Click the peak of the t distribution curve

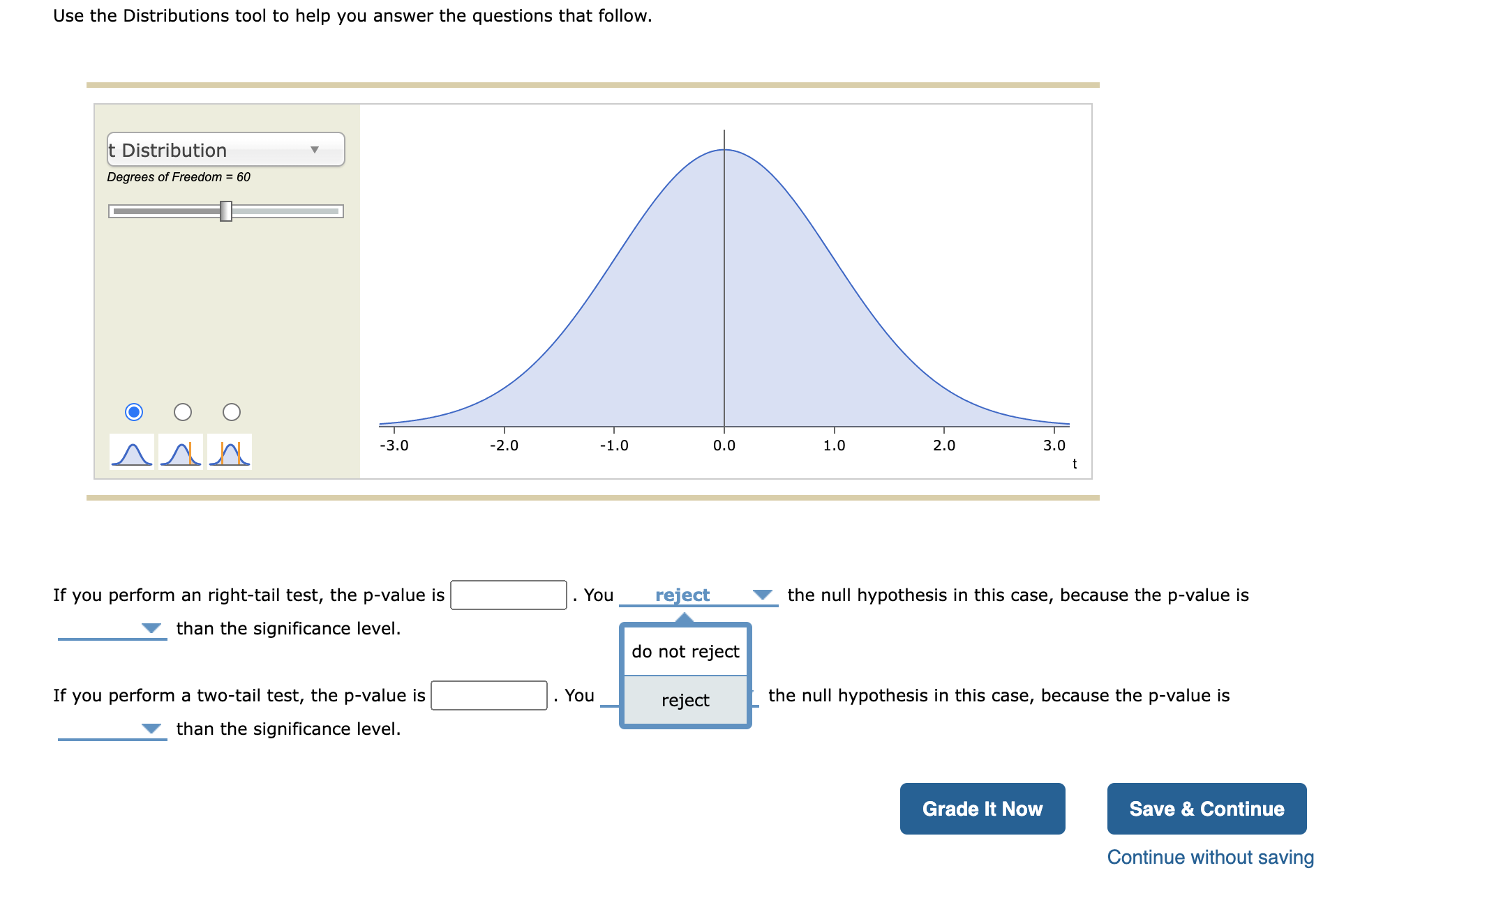(x=724, y=150)
